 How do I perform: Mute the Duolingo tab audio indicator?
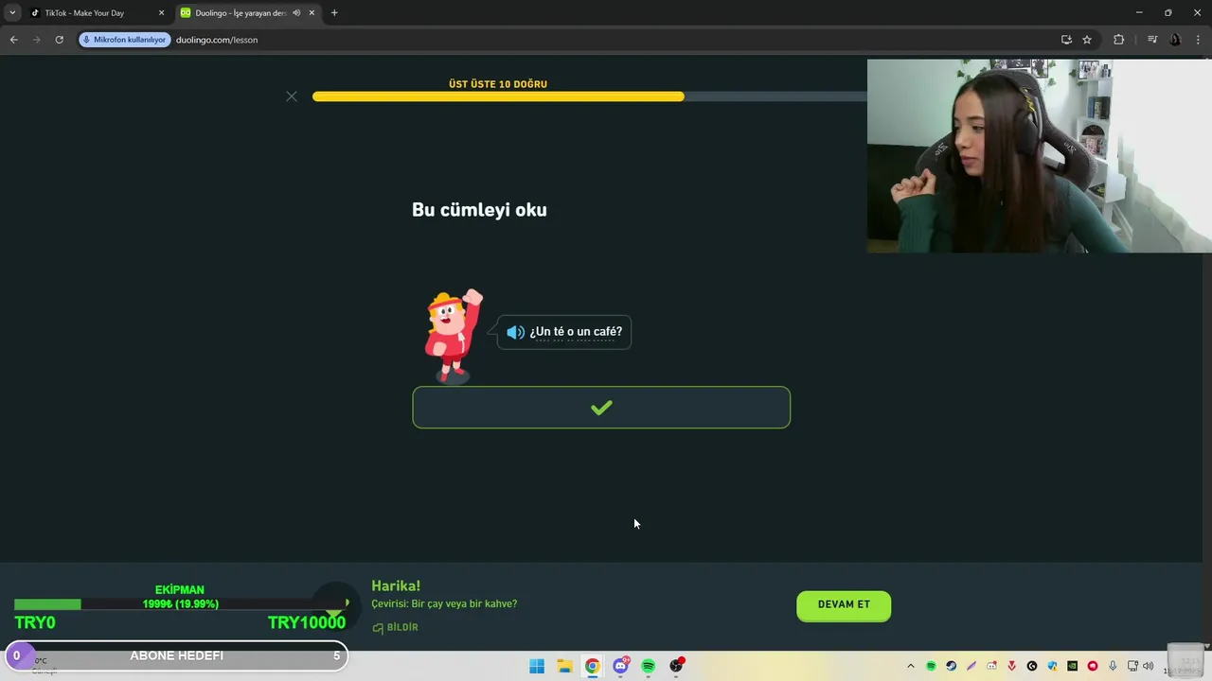(x=296, y=13)
